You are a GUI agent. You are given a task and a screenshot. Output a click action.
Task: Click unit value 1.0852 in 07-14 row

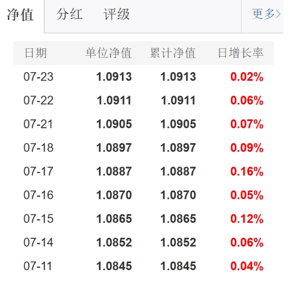pos(114,242)
